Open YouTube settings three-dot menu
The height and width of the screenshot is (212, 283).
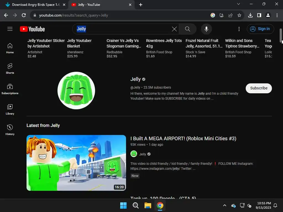tap(239, 29)
